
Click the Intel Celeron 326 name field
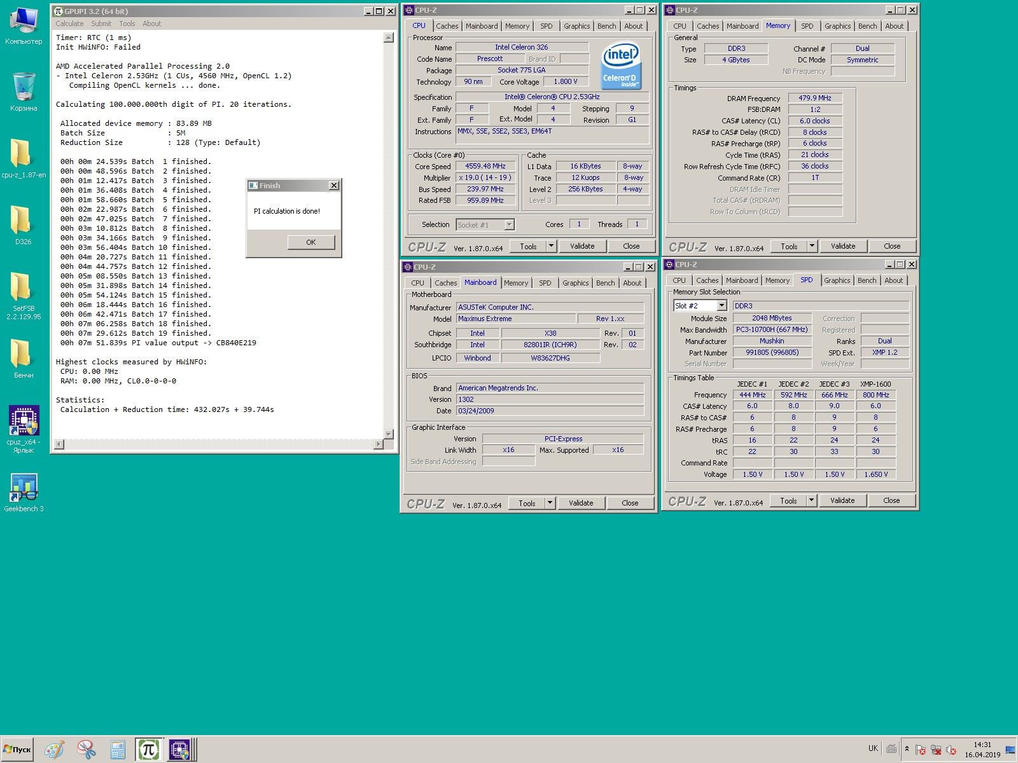pos(521,47)
